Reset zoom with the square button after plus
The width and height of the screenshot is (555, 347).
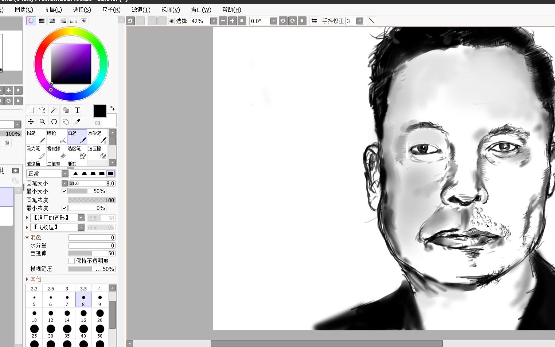(242, 21)
